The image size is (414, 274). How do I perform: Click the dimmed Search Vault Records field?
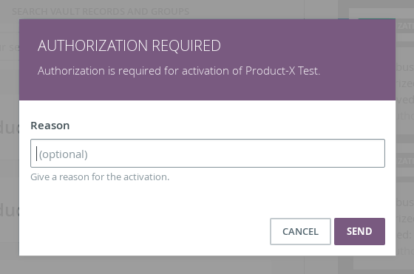(101, 11)
